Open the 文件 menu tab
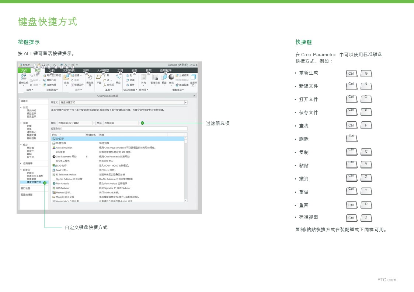The width and height of the screenshot is (414, 292). coord(24,70)
